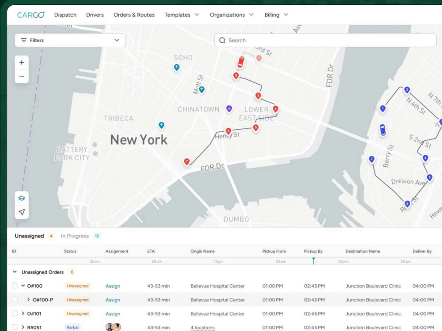Image resolution: width=442 pixels, height=331 pixels.
Task: Click Partial status badge for R#051
Action: [x=72, y=327]
